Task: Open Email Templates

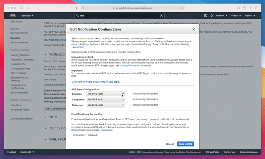Action: (x=19, y=93)
